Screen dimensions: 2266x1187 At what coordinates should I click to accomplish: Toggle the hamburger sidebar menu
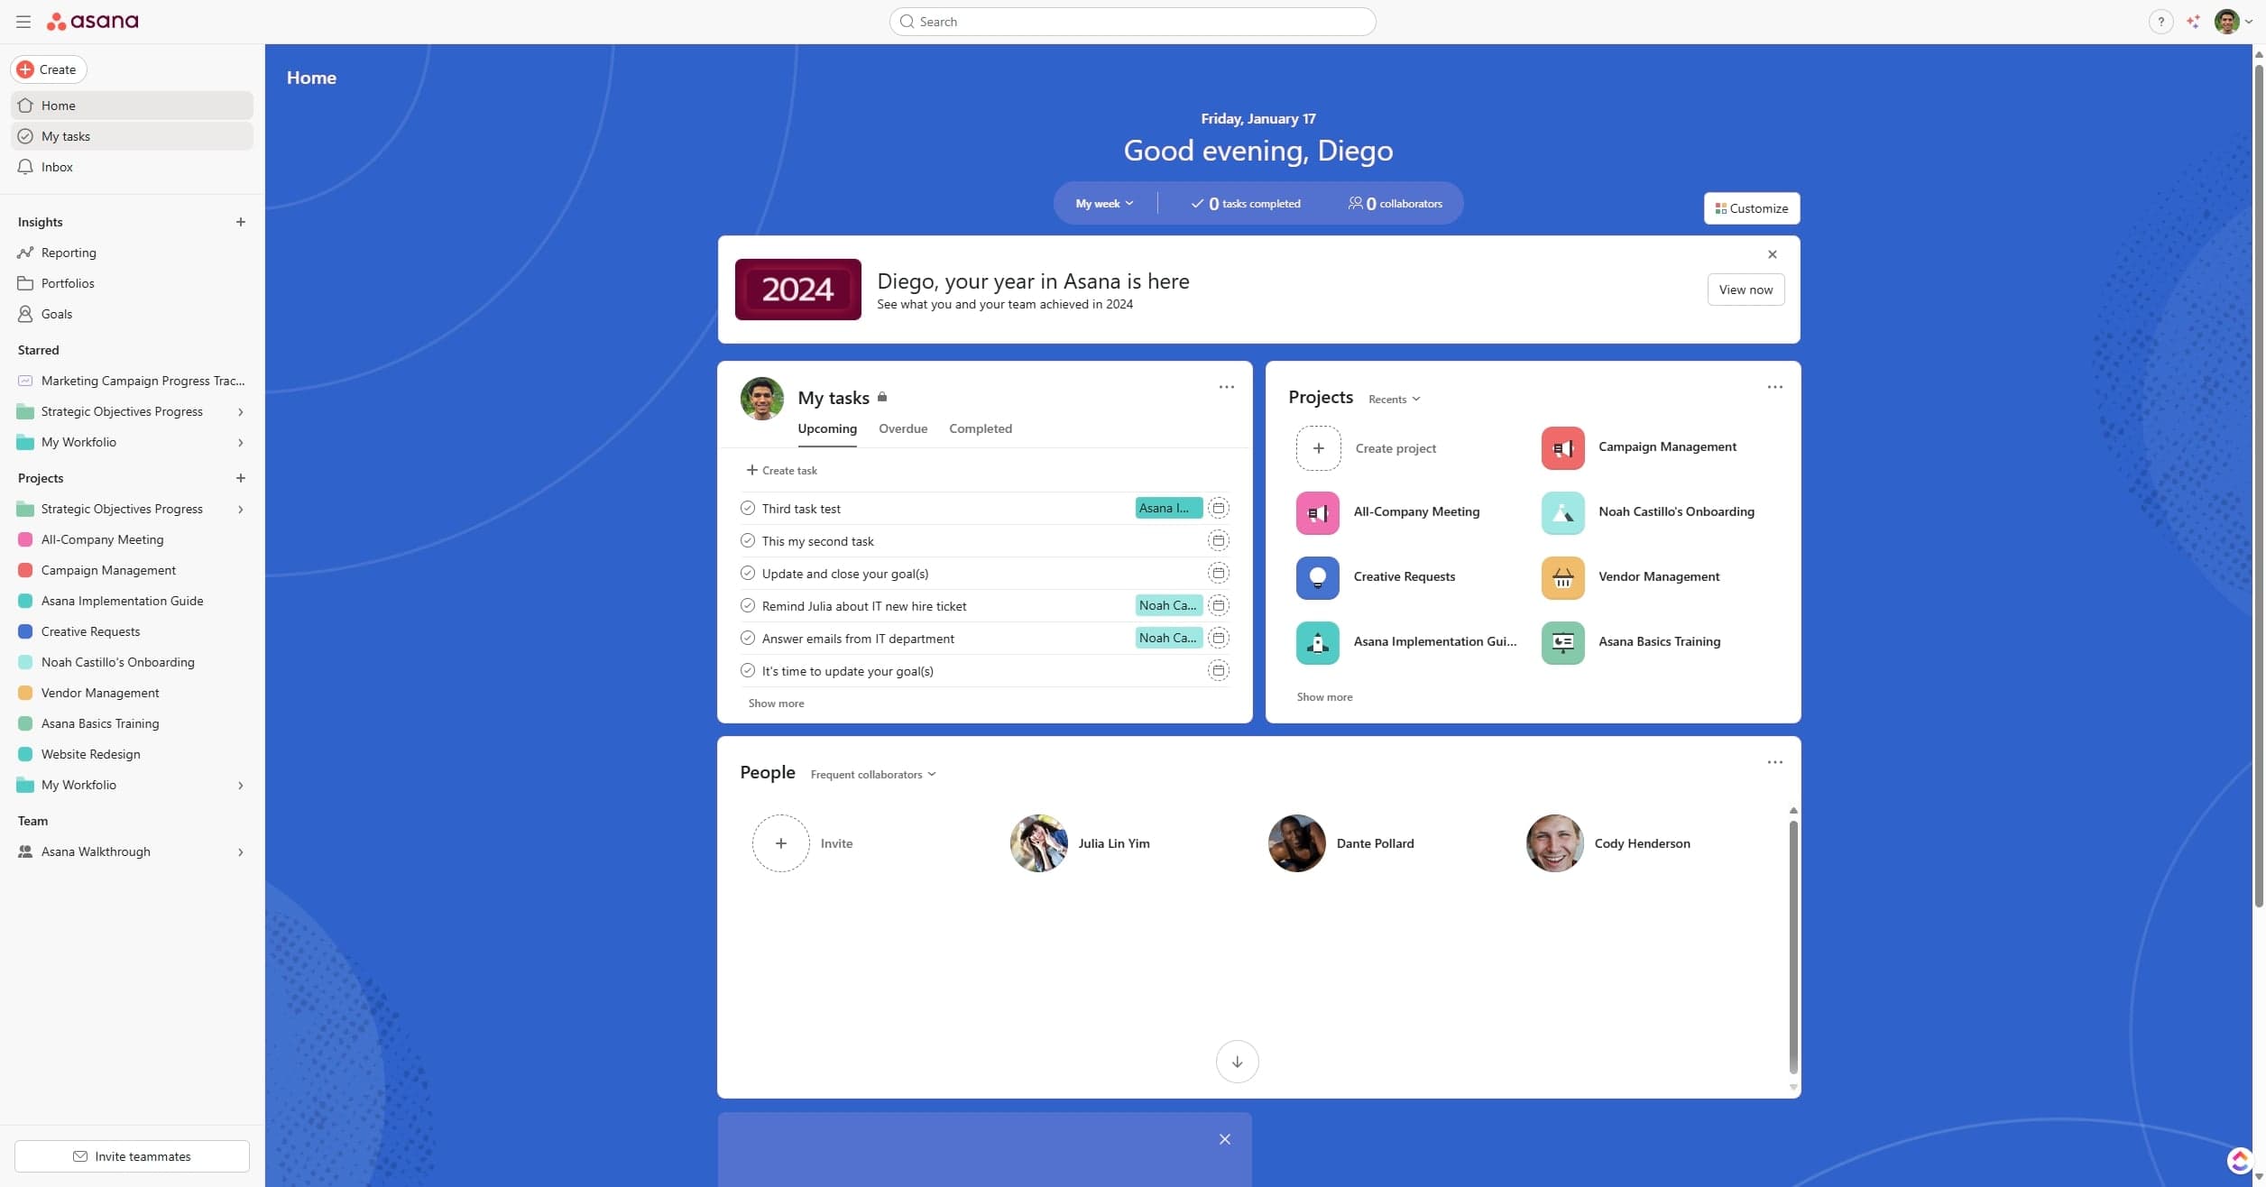pos(23,22)
